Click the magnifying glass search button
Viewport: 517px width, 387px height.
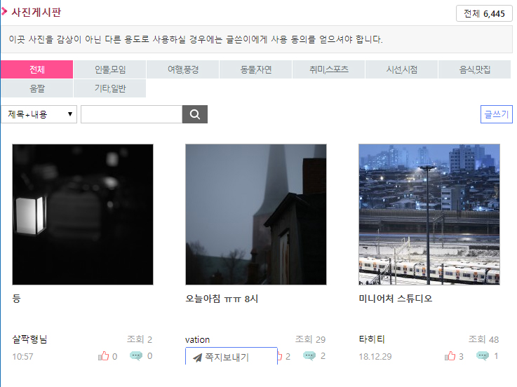(194, 114)
